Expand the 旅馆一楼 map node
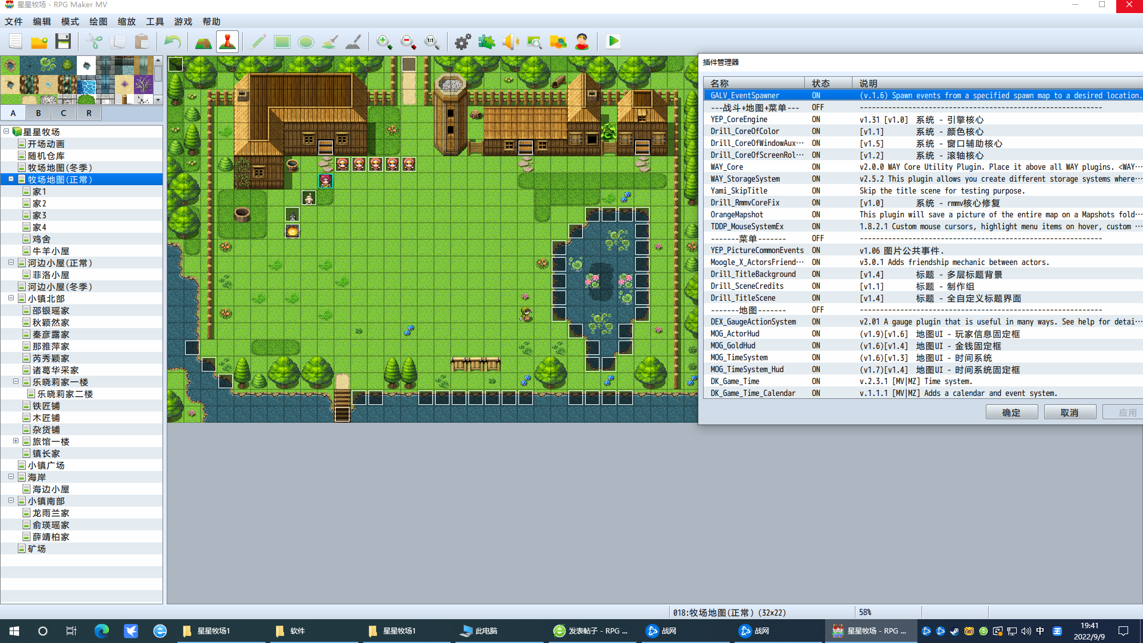1143x643 pixels. coord(16,441)
